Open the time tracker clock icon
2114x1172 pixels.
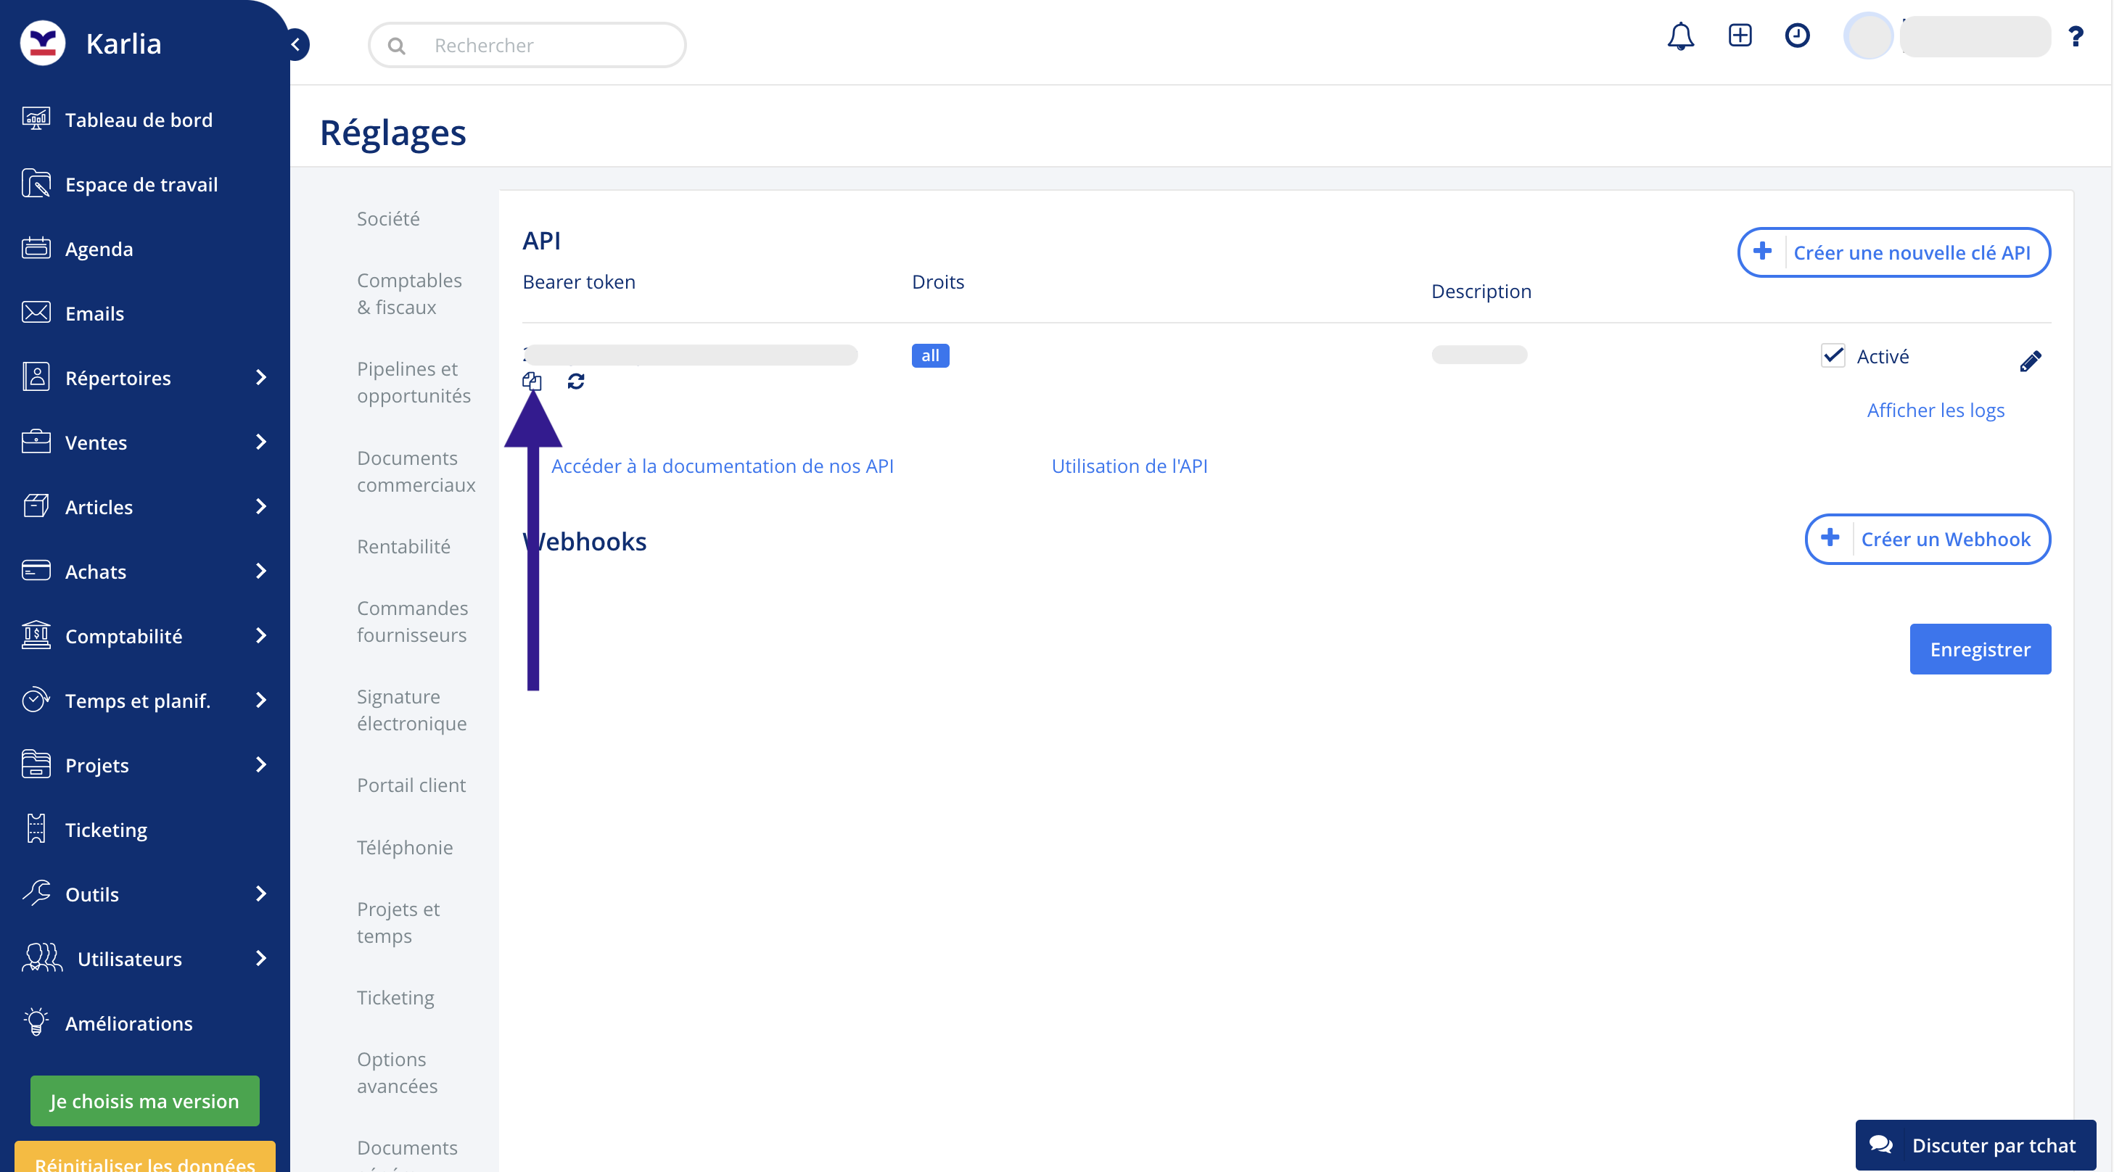click(1797, 36)
